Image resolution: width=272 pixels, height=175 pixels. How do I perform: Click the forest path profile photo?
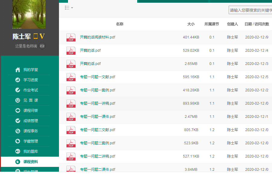[x=29, y=14]
